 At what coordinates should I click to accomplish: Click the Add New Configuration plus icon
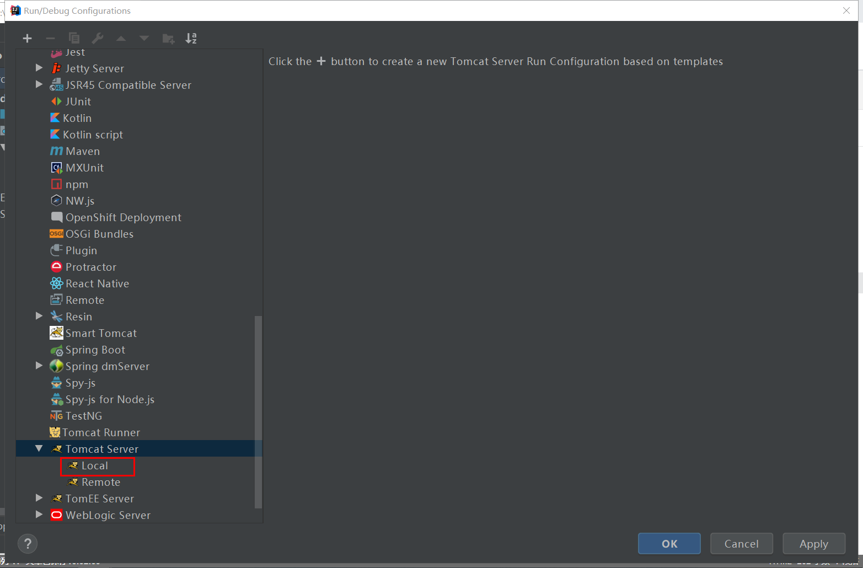coord(27,38)
